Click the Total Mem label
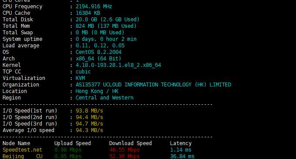 click(x=16, y=26)
